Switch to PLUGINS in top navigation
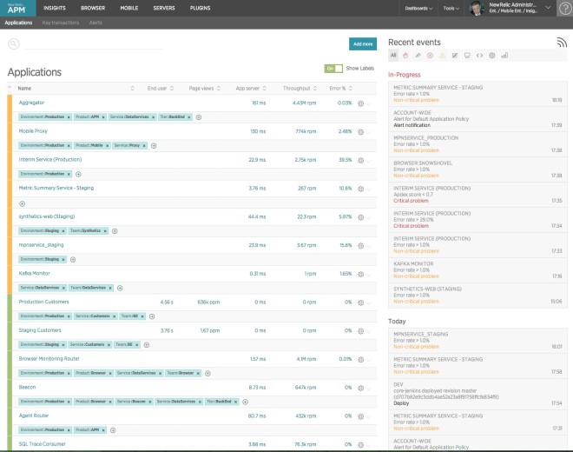The height and width of the screenshot is (452, 573). [x=200, y=8]
